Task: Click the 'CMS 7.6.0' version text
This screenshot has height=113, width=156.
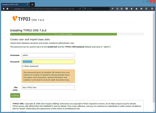Action: pos(38,20)
